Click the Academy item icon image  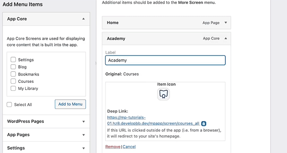[163, 94]
